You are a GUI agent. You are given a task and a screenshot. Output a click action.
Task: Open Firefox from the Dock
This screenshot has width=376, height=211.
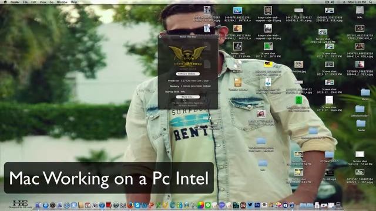coord(130,205)
